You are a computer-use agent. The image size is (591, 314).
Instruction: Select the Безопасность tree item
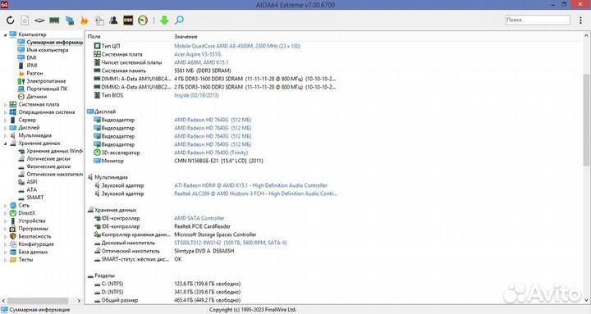[x=34, y=236]
